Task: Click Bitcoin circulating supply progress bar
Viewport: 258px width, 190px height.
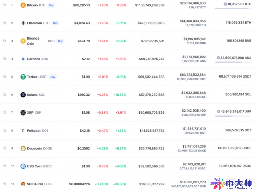Action: [233, 8]
